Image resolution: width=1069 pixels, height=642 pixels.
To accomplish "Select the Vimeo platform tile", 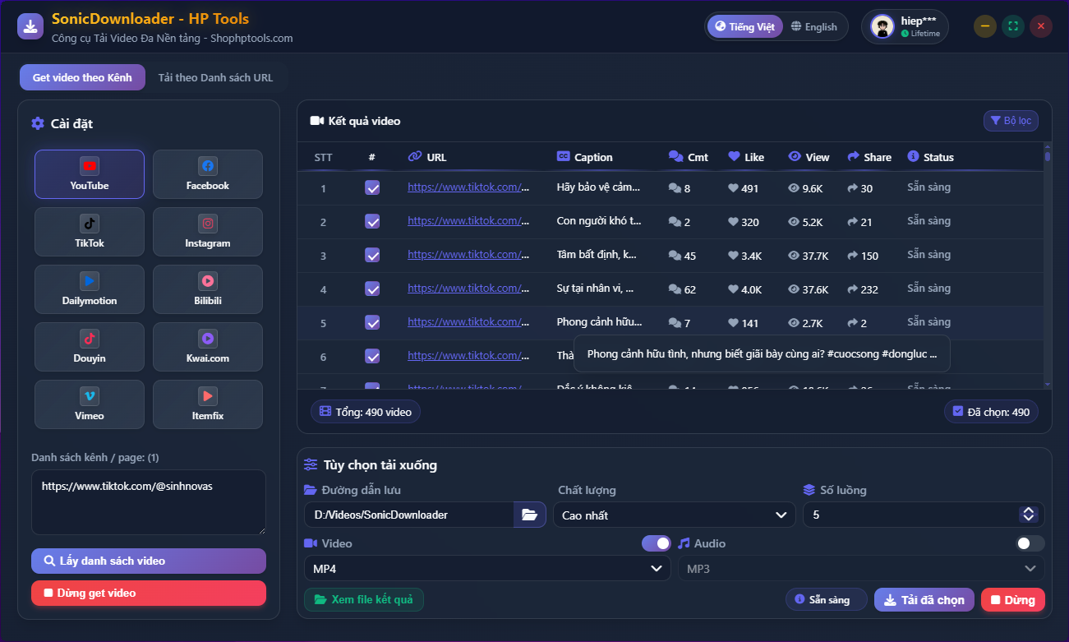I will pyautogui.click(x=90, y=404).
